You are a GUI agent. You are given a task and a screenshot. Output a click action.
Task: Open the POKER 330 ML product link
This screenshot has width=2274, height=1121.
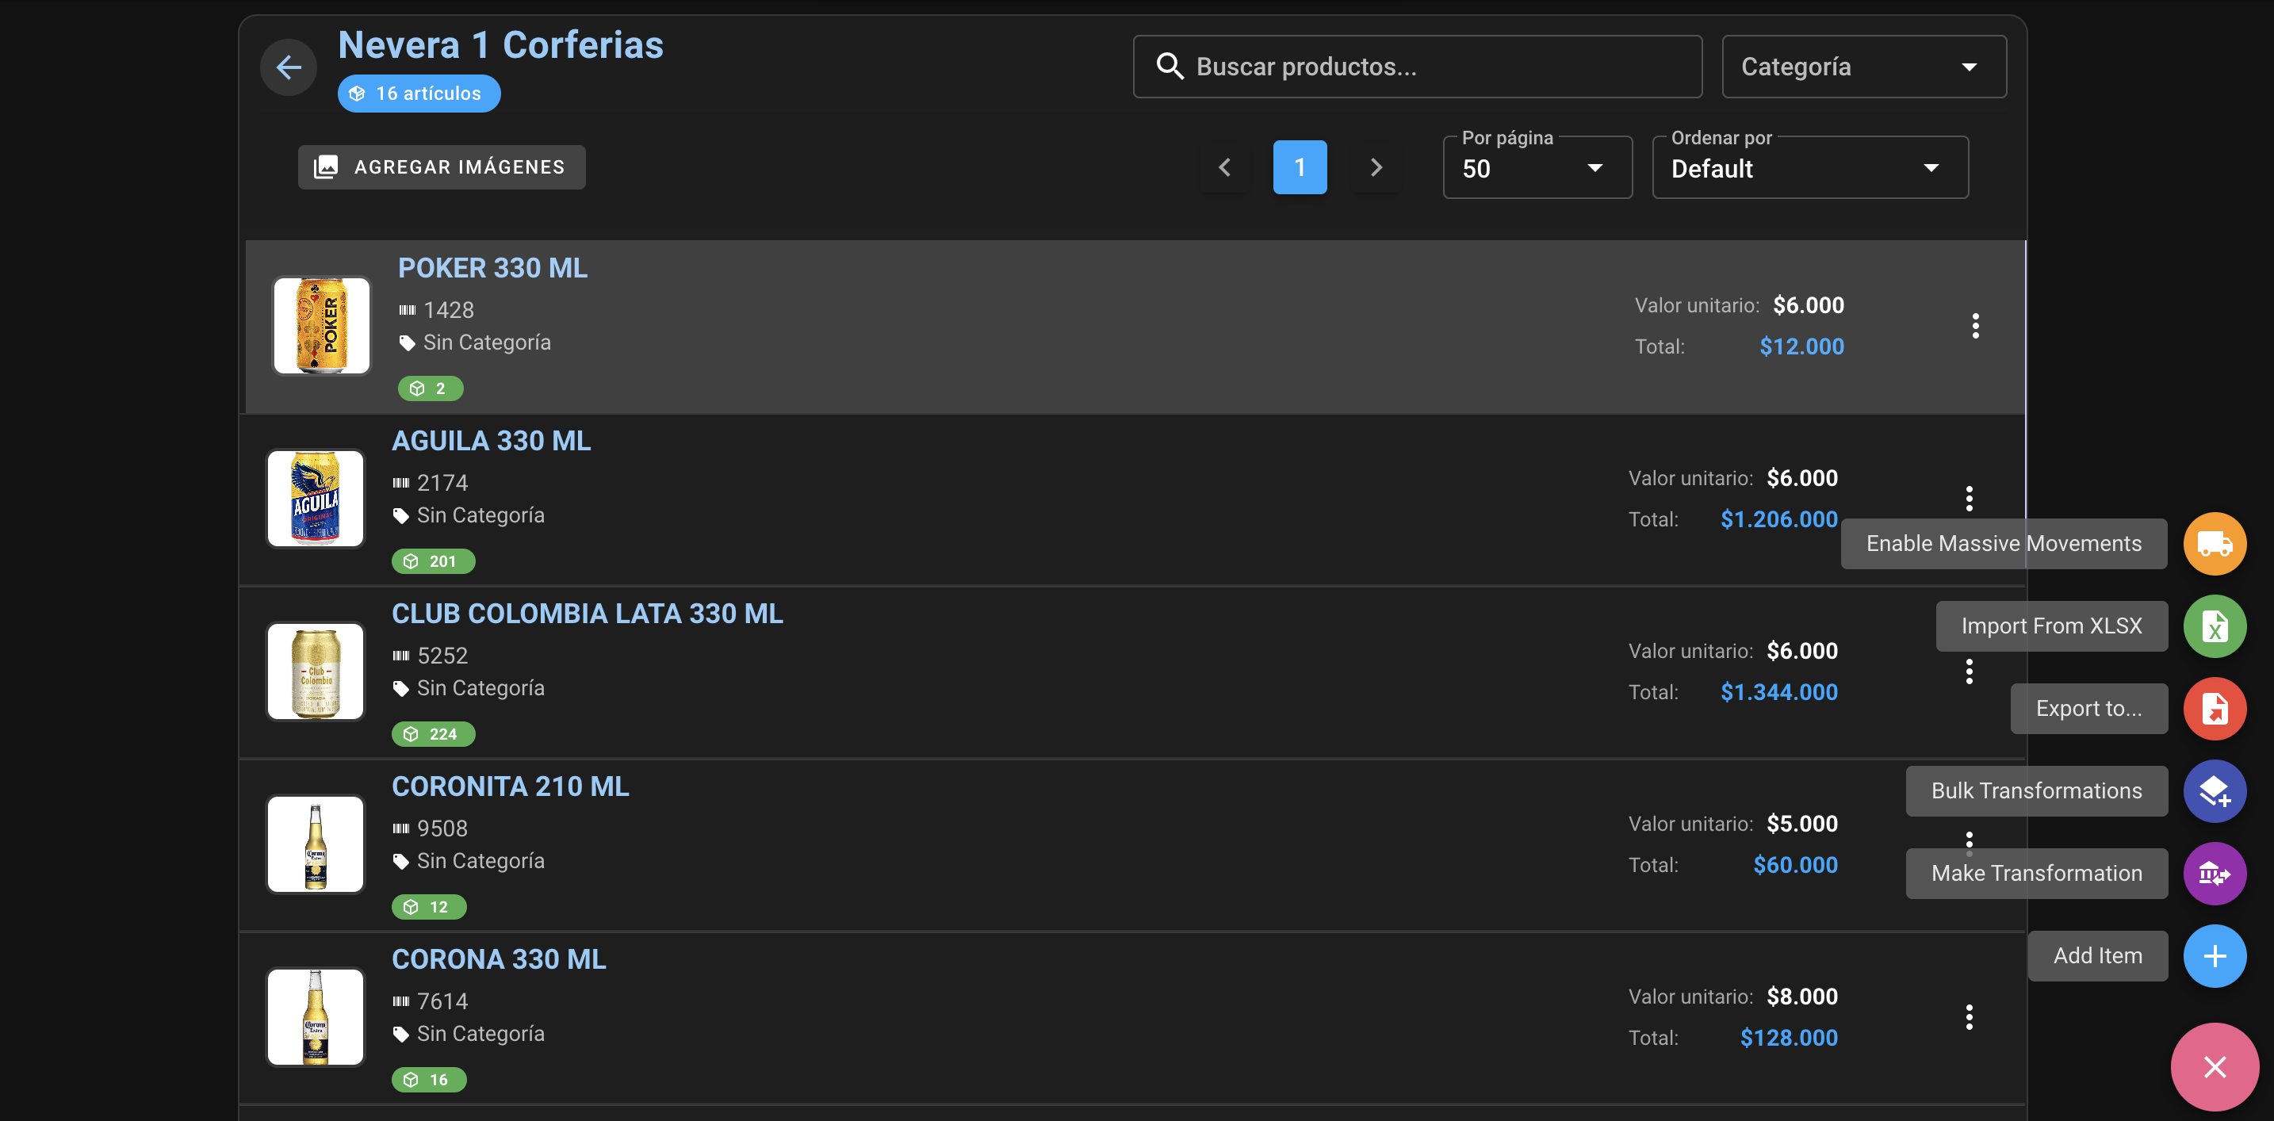click(492, 268)
